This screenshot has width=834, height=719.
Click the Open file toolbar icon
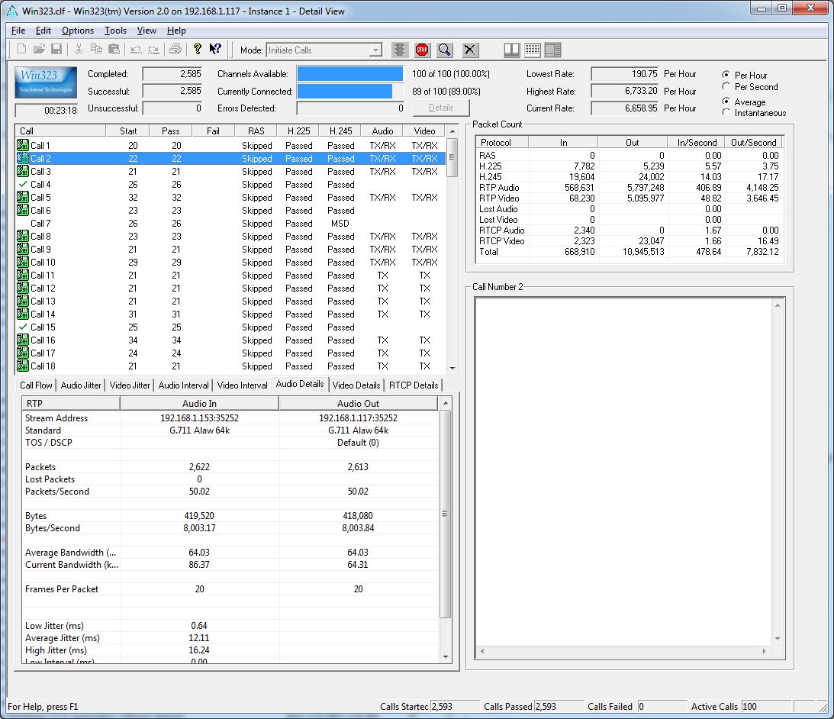[x=39, y=50]
